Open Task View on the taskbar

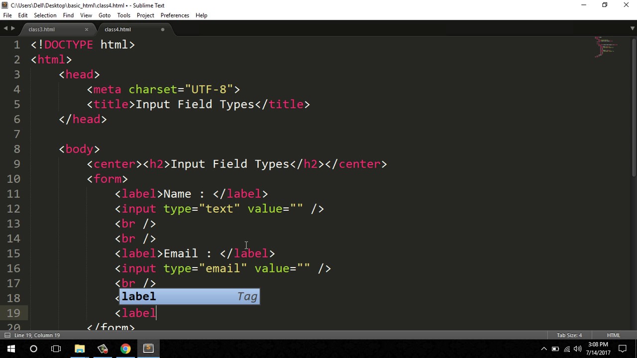click(x=56, y=349)
